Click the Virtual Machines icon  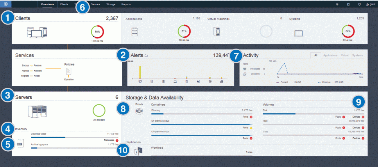216,31
